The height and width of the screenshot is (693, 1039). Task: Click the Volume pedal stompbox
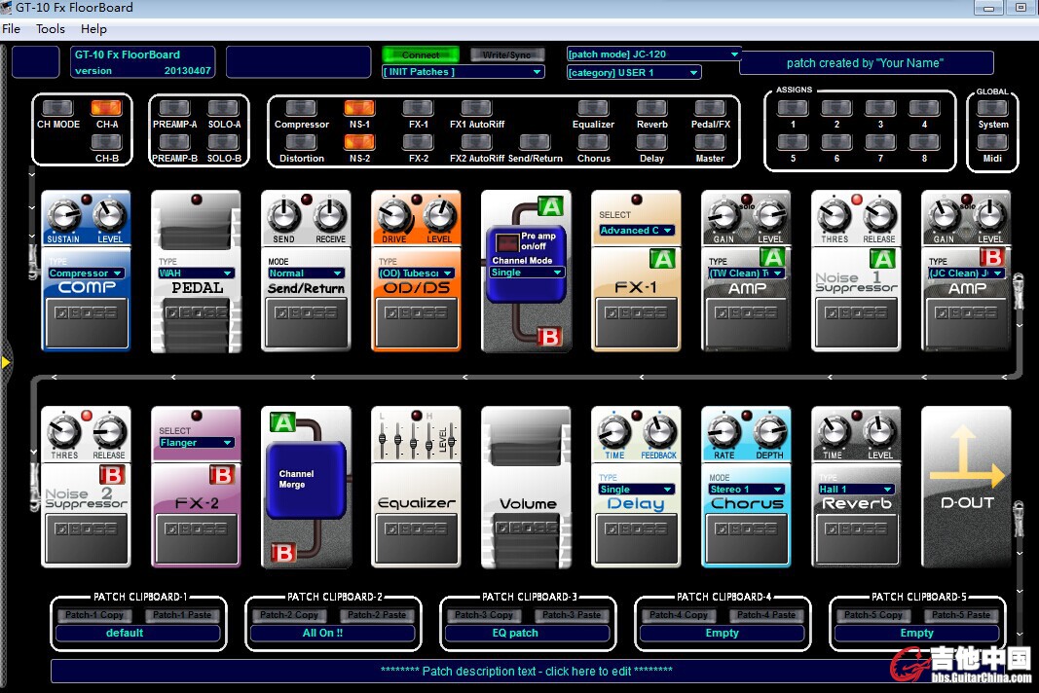click(526, 487)
